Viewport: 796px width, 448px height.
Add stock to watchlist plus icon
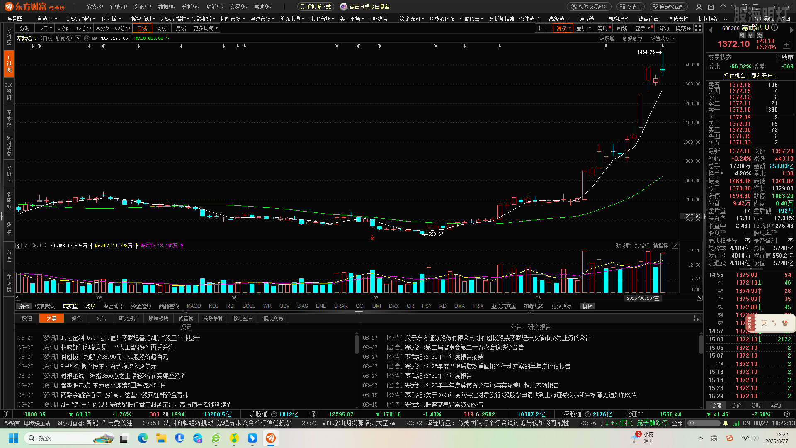click(x=786, y=44)
